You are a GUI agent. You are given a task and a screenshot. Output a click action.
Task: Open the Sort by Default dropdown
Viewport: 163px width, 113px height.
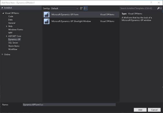[64, 8]
